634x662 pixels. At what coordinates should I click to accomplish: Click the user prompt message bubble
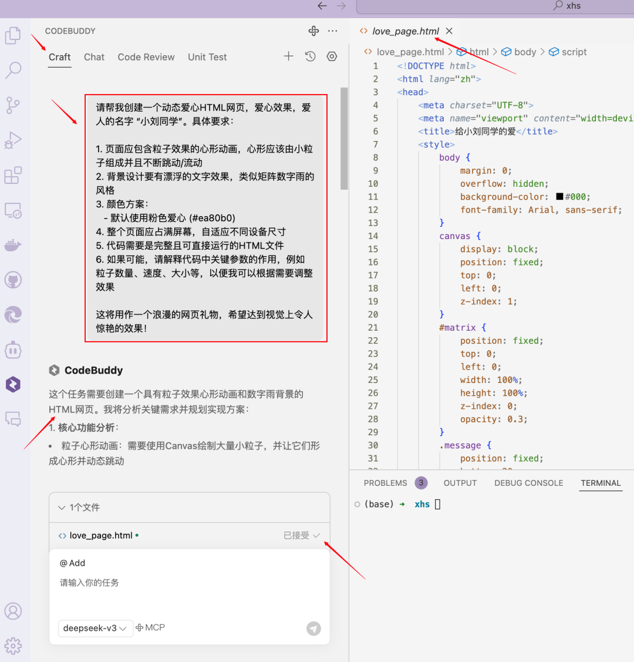pos(206,218)
